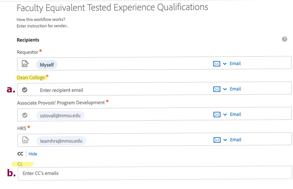Screen dimensions: 293x189
Task: Click the envelope icon in HRS row
Action: pos(217,140)
